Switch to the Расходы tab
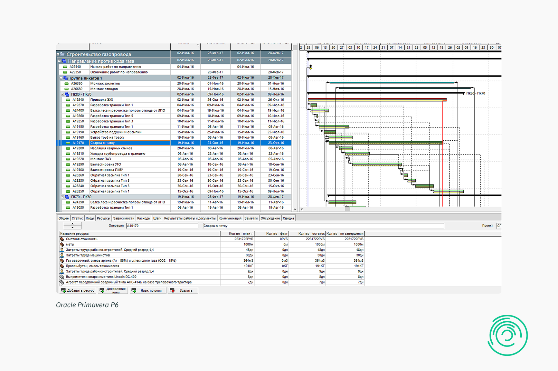Viewport: 558px width, 371px height. click(x=144, y=218)
